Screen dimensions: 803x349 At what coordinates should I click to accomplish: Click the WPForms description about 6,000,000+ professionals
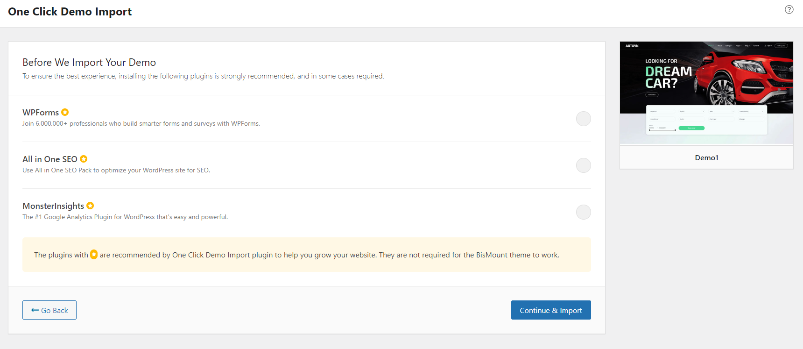click(141, 124)
